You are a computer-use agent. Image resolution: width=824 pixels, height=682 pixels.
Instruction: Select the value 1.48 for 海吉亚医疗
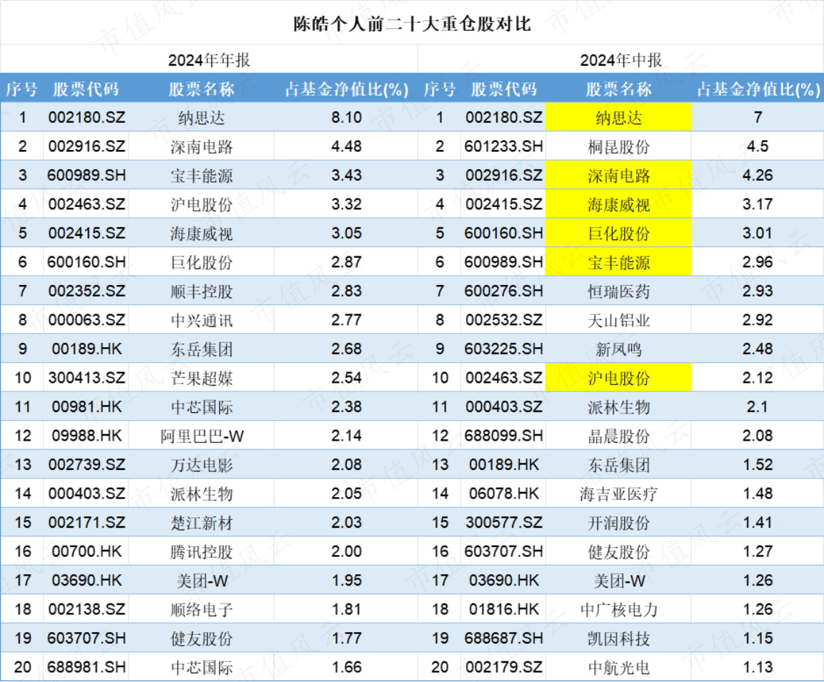point(758,493)
